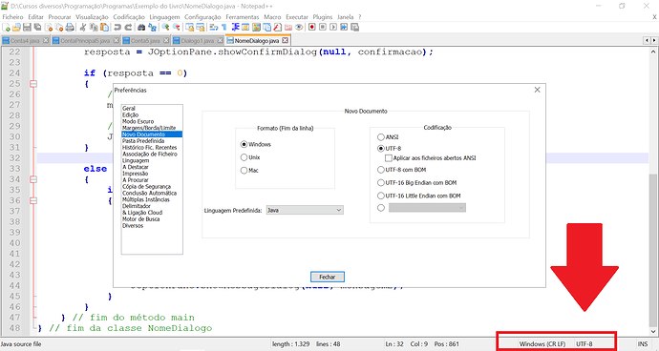Click the Save file toolbar icon
659x351 pixels.
pyautogui.click(x=27, y=28)
